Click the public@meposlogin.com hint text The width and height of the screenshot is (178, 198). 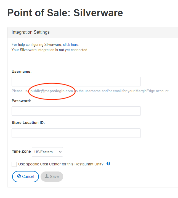pos(52,91)
